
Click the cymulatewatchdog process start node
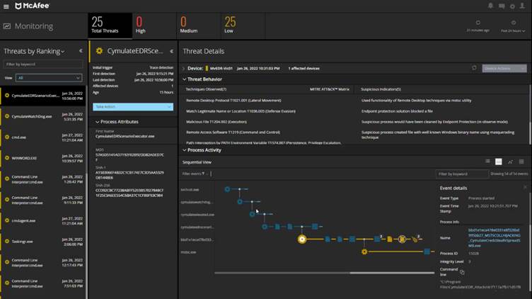coord(240,202)
